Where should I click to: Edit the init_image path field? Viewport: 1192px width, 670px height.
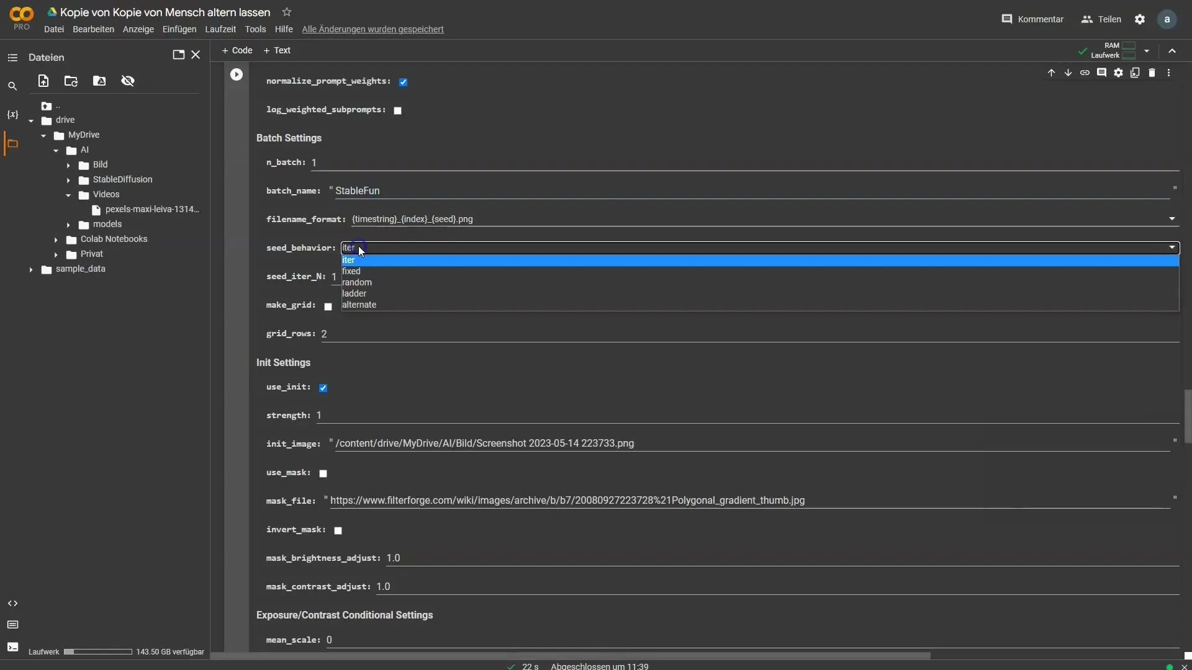point(752,443)
